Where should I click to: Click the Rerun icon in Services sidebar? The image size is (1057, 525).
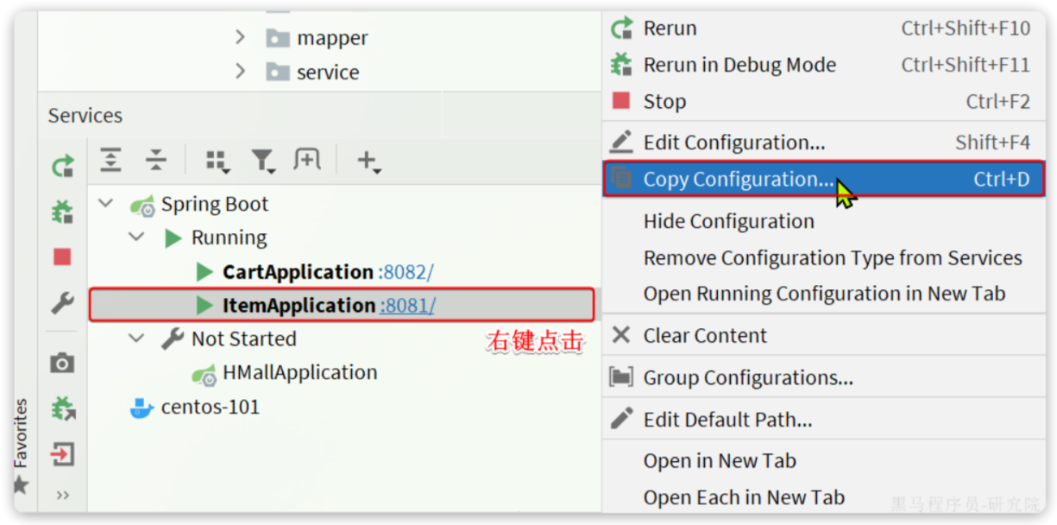[x=62, y=166]
